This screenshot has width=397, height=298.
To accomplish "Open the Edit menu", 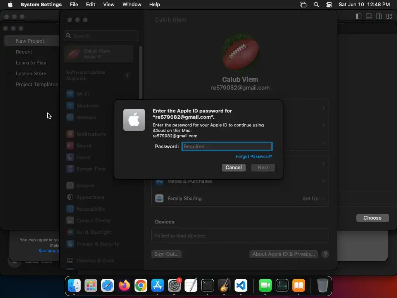I will pos(90,5).
